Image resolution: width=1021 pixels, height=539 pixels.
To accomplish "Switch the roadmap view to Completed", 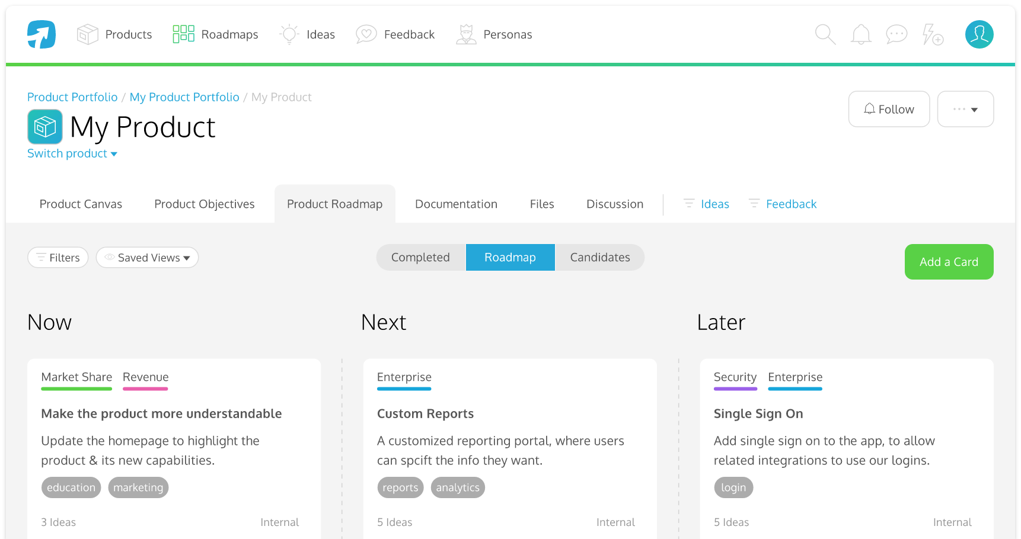I will pyautogui.click(x=420, y=257).
